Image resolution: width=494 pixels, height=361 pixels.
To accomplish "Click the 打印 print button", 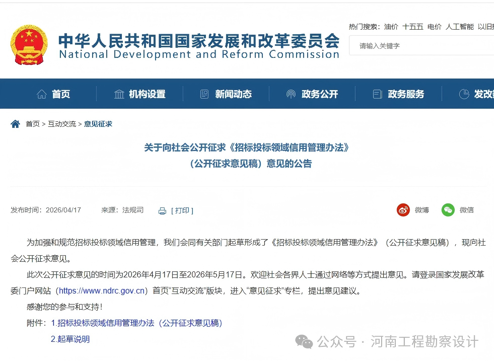I will pyautogui.click(x=182, y=210).
